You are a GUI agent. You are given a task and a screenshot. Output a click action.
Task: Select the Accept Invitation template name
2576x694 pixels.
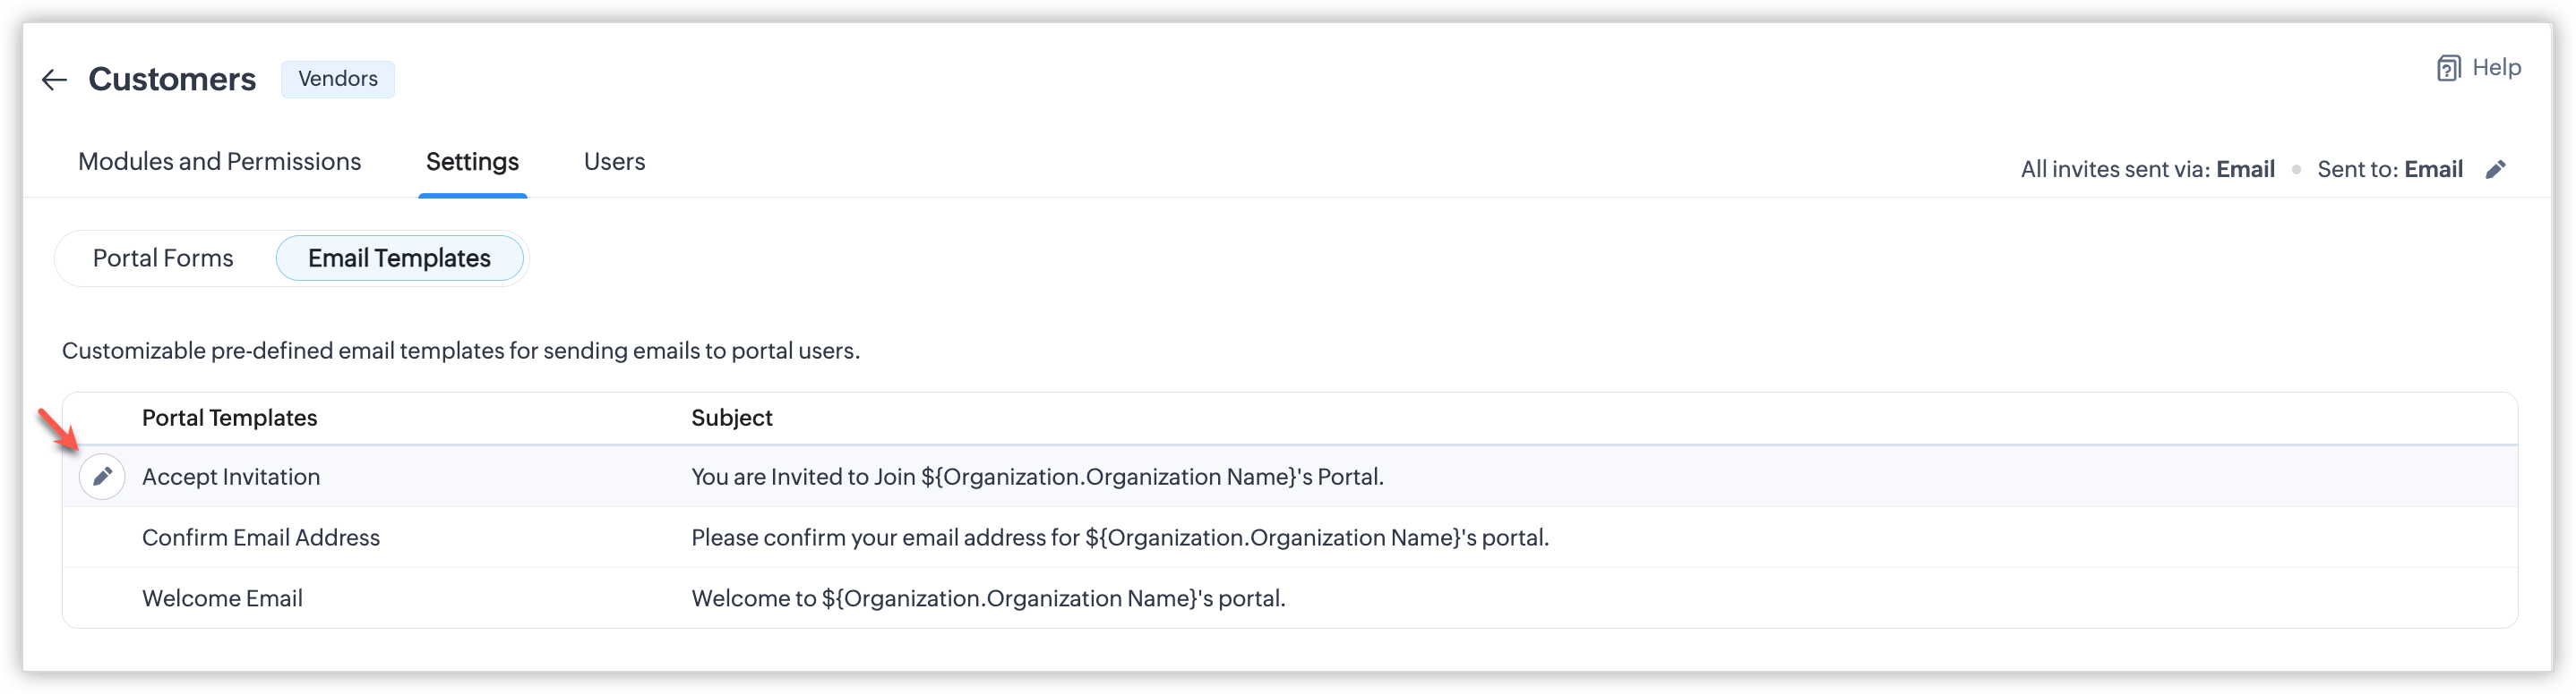pos(231,478)
